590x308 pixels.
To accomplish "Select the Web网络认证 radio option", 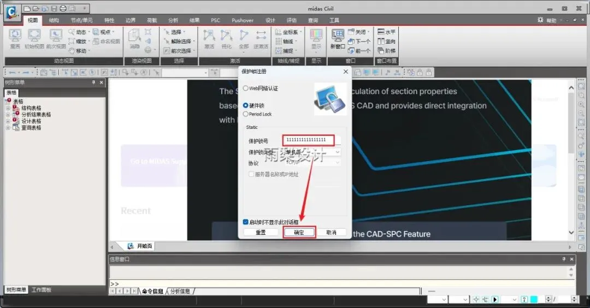I will tap(246, 88).
